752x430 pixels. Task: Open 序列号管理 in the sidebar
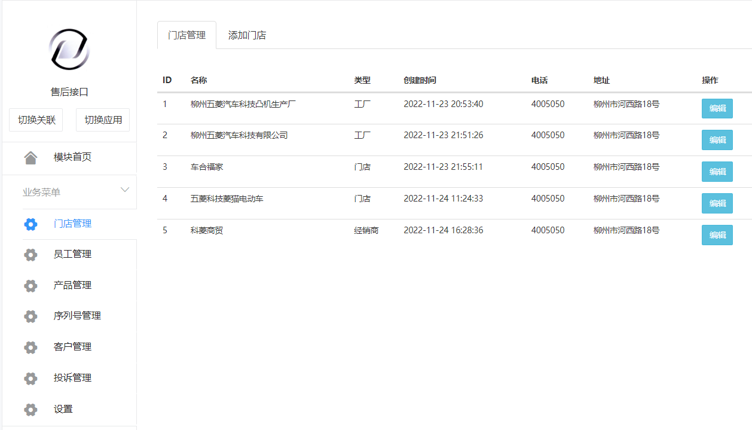pyautogui.click(x=77, y=316)
